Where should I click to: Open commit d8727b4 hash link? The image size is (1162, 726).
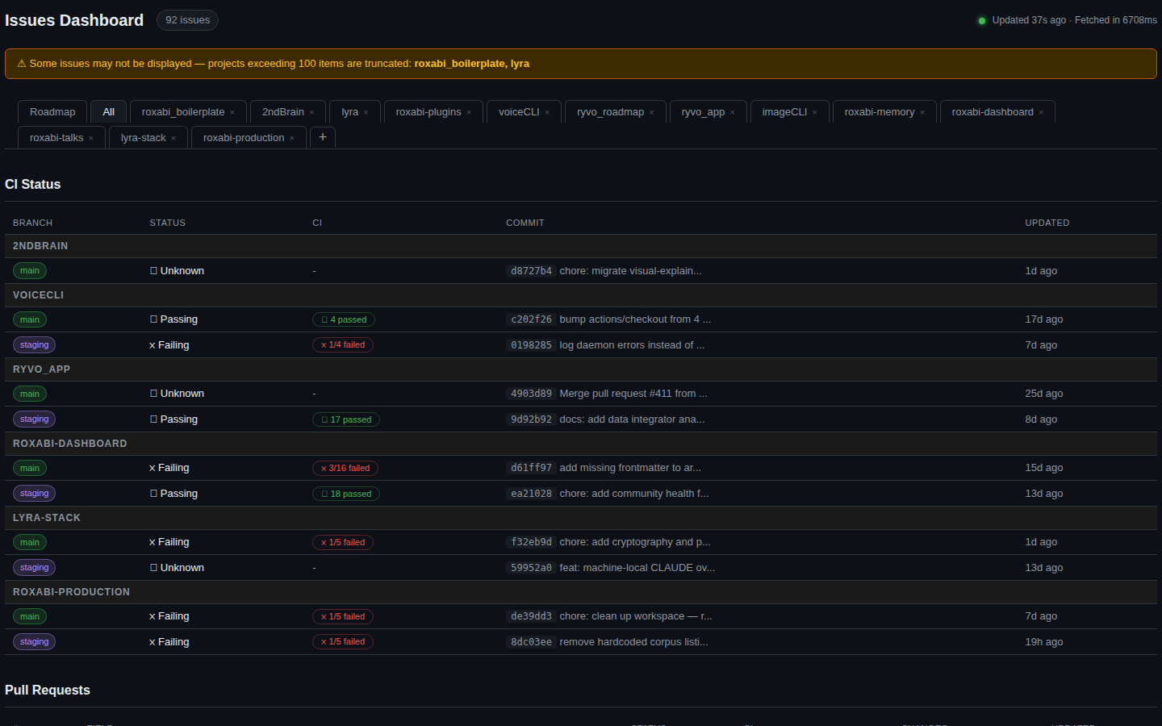[531, 271]
